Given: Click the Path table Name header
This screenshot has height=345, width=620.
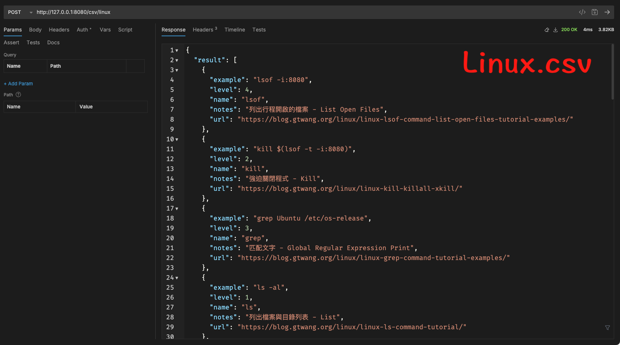Looking at the screenshot, I should coord(40,107).
